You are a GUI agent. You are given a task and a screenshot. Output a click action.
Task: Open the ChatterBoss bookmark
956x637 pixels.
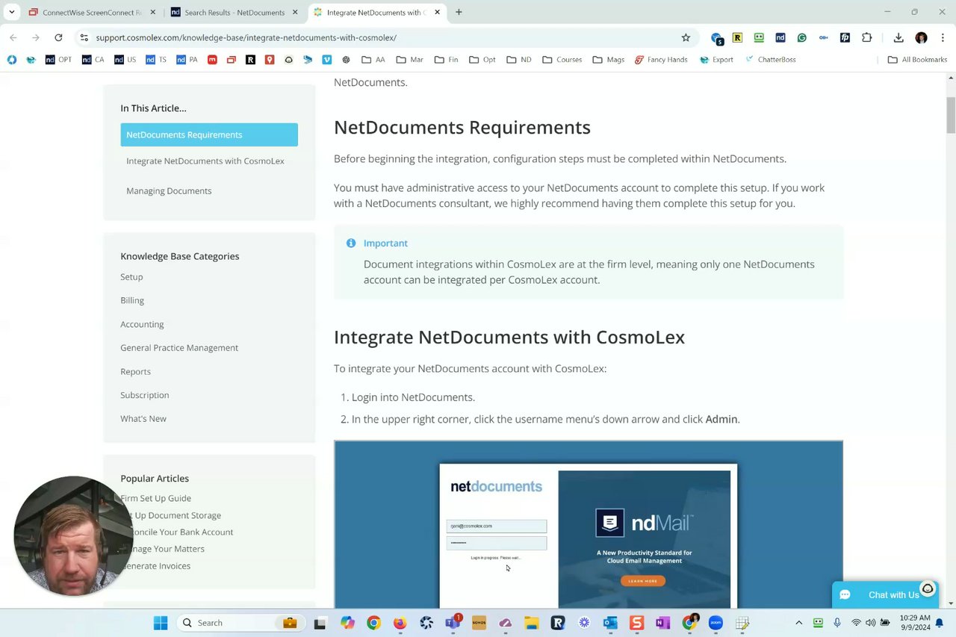coord(771,60)
